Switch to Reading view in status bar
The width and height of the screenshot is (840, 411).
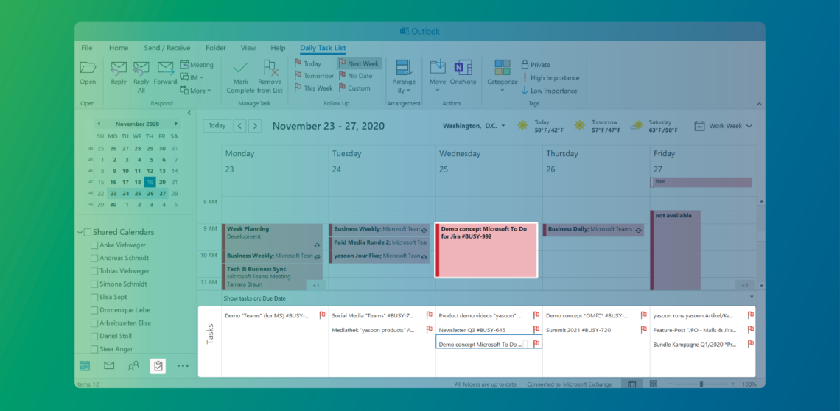pos(654,384)
